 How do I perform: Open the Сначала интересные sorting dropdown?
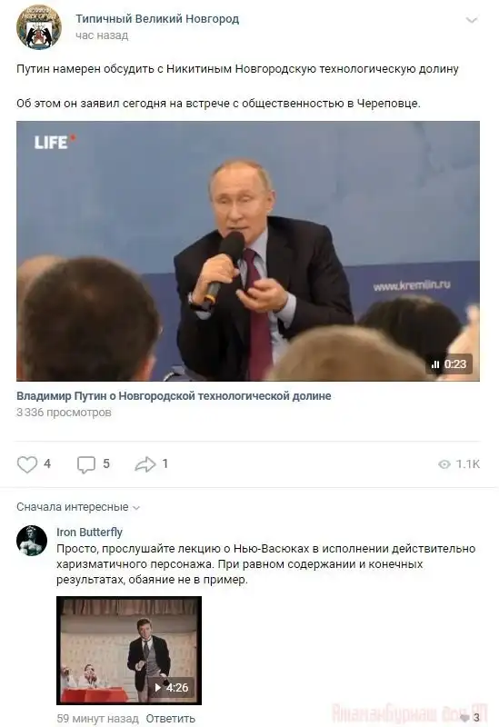(x=78, y=507)
